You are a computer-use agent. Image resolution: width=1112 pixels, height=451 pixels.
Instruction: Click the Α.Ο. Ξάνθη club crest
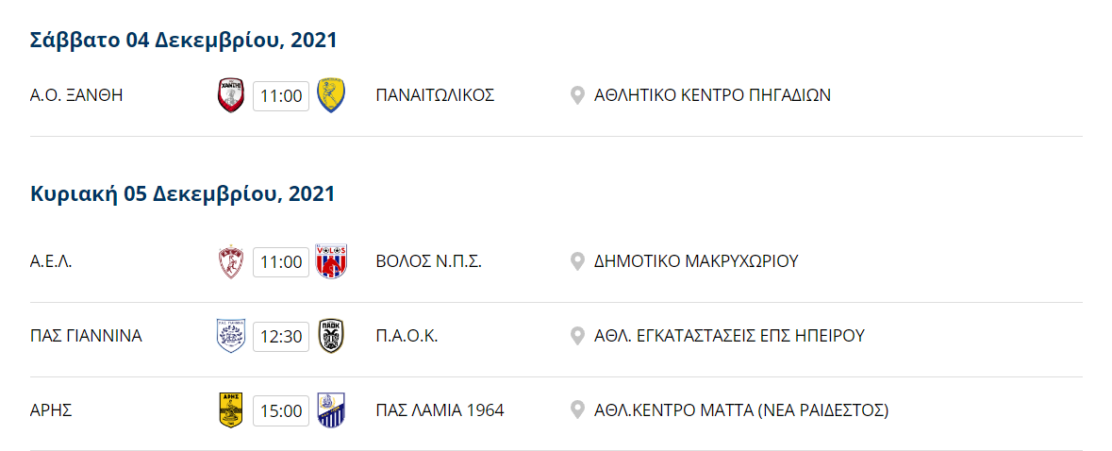(230, 95)
